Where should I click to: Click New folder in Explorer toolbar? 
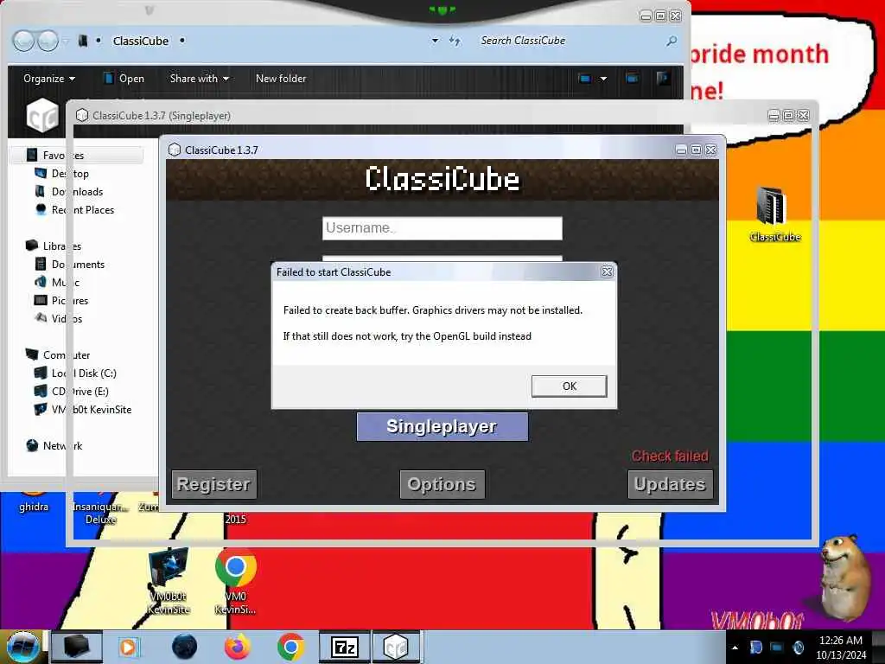(281, 79)
